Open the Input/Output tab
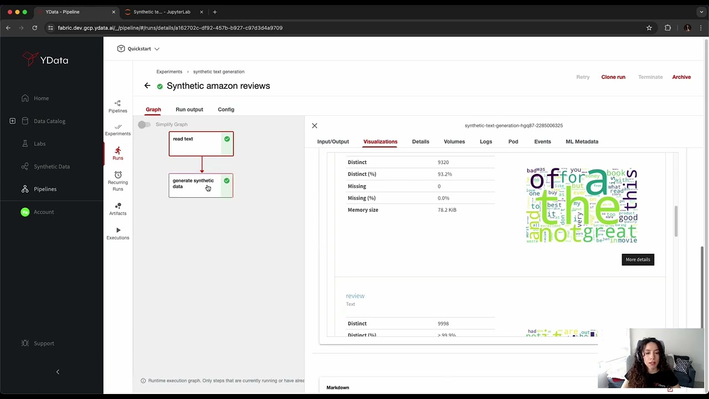This screenshot has width=709, height=399. coord(333,141)
